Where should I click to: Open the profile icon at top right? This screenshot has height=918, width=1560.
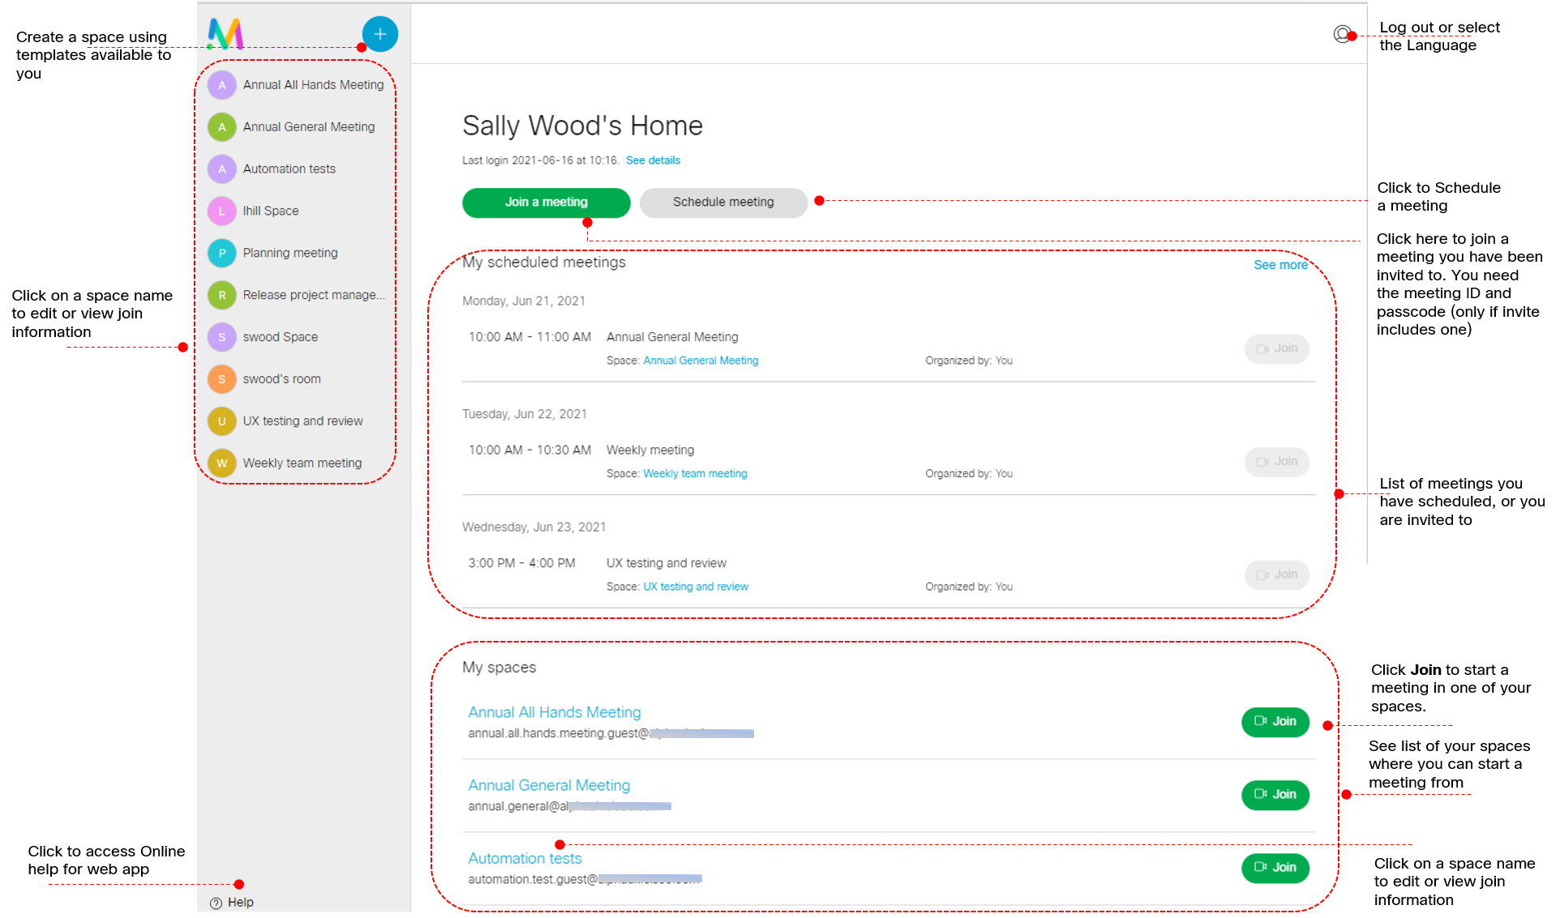pos(1342,35)
